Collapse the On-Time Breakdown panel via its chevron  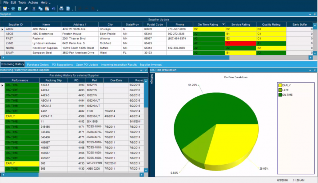point(310,70)
